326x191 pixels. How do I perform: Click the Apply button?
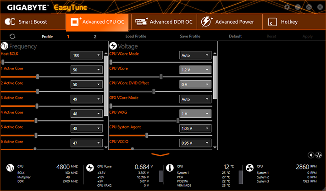pos(308,36)
